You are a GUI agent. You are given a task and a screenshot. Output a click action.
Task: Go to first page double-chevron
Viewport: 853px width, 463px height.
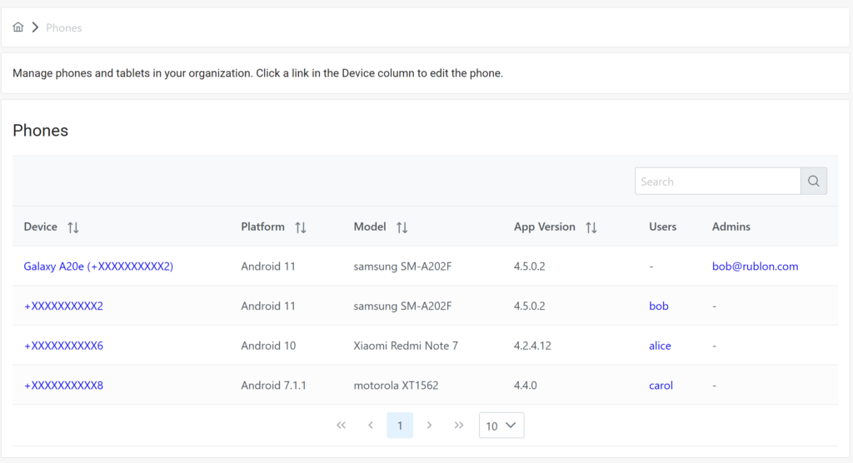click(x=341, y=426)
